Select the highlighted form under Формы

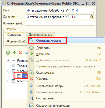(x=24, y=76)
